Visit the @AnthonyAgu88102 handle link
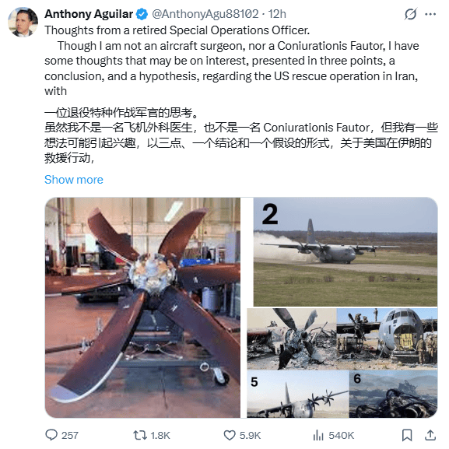The image size is (449, 449). 205,14
